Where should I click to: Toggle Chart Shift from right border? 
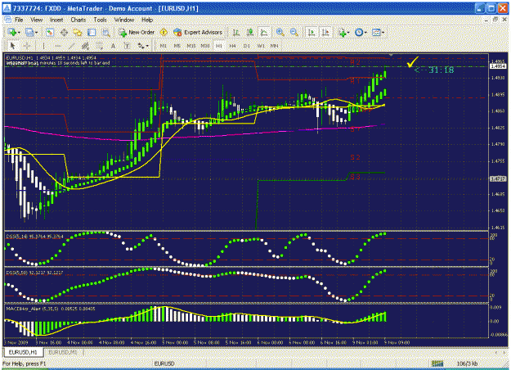pos(325,32)
